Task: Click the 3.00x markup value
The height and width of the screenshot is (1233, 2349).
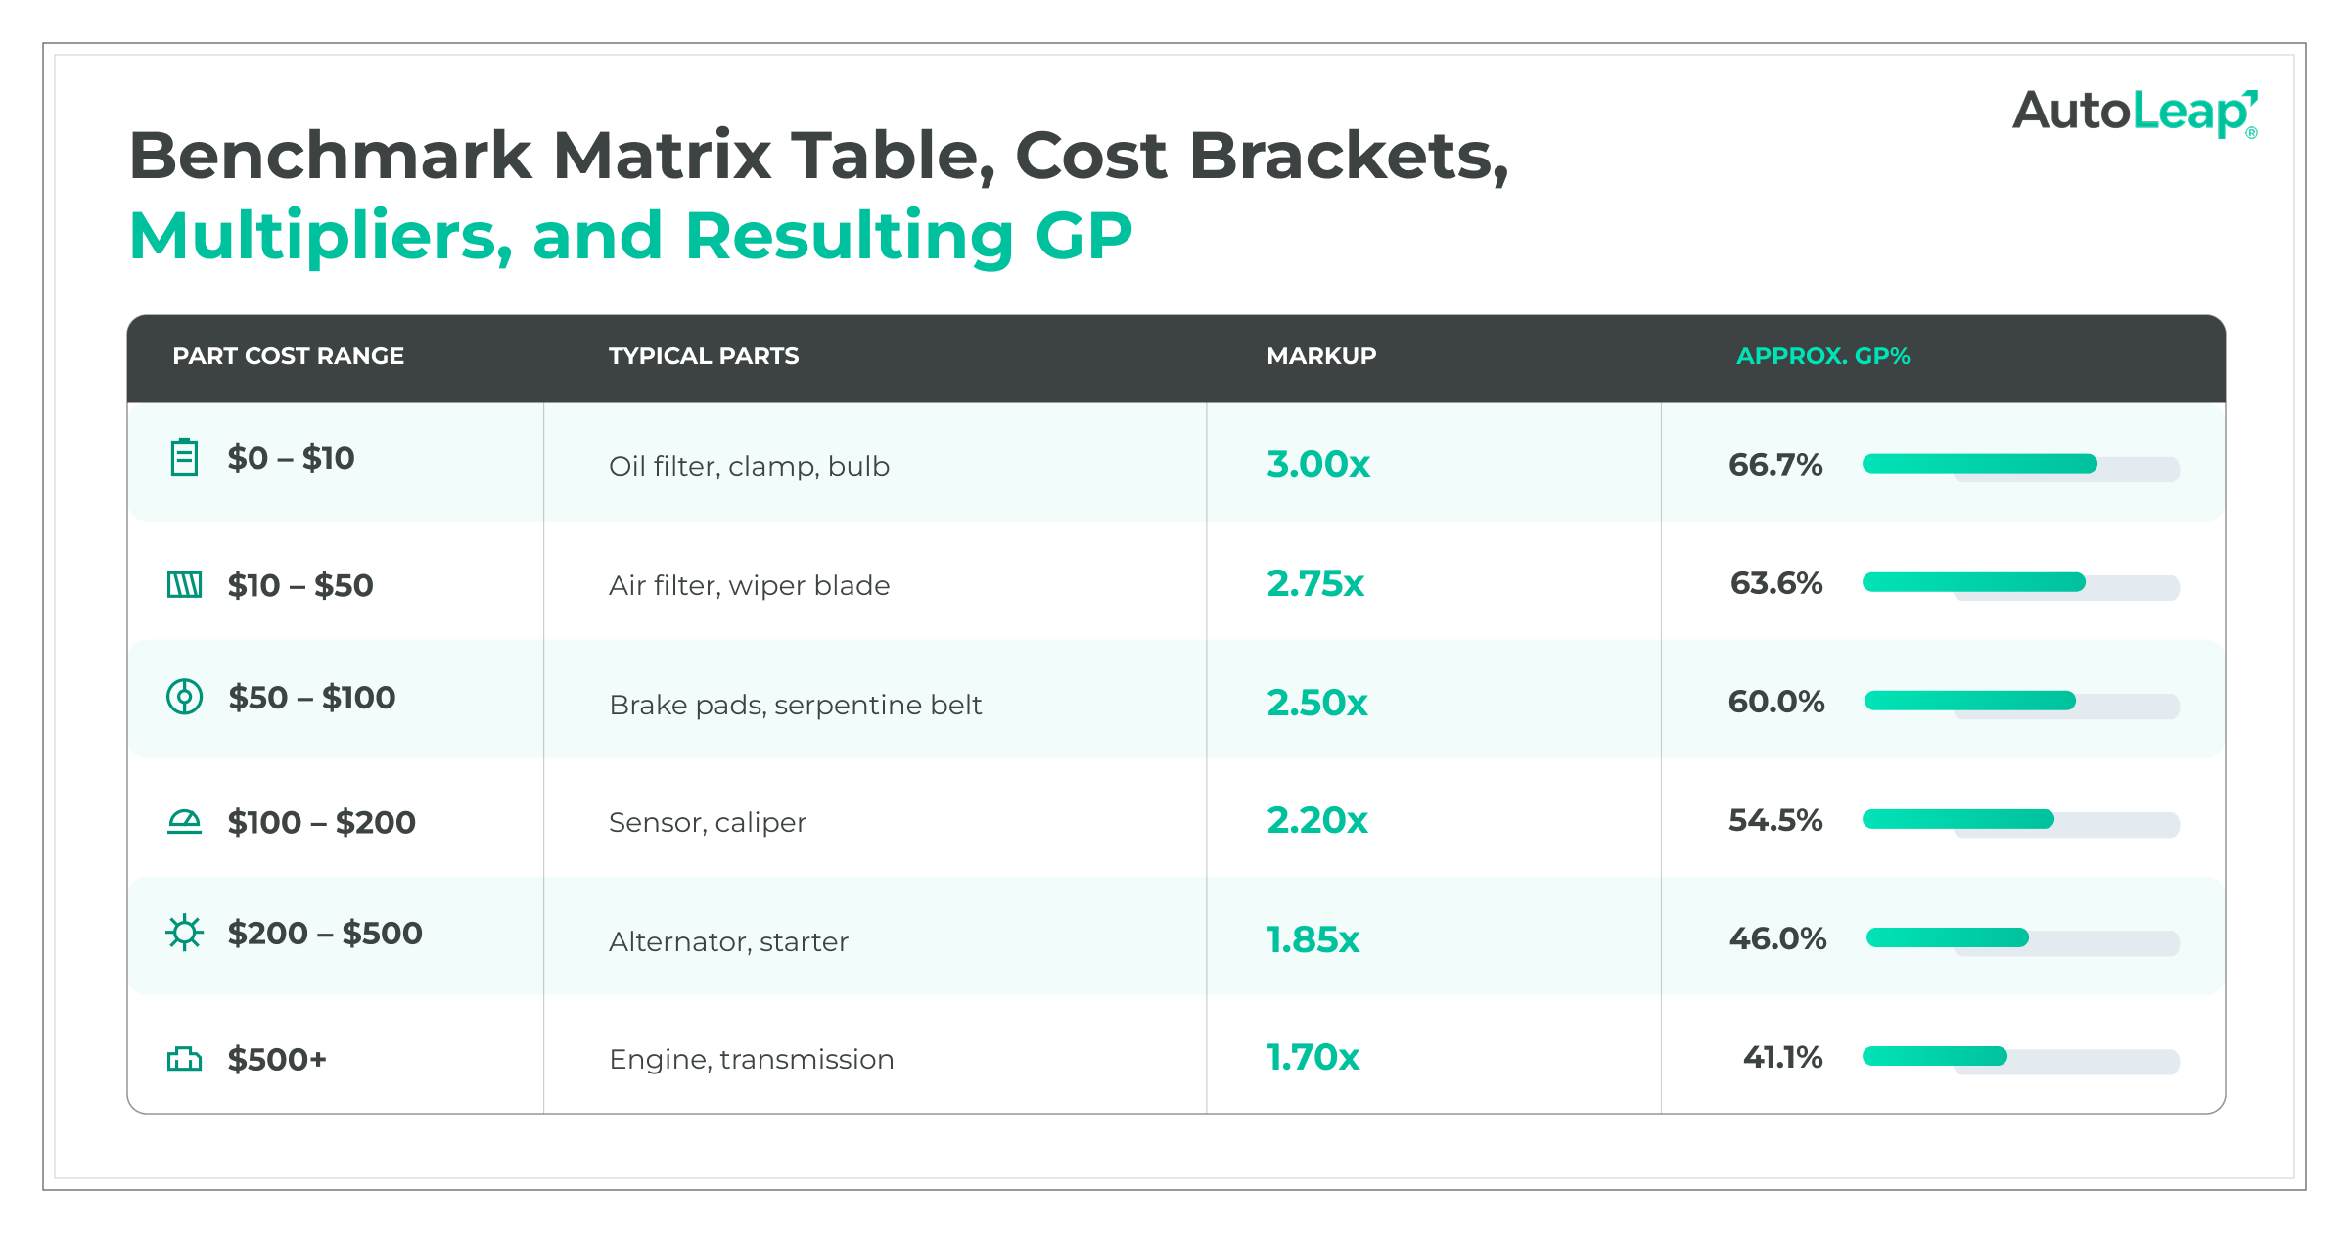Action: (x=1318, y=464)
